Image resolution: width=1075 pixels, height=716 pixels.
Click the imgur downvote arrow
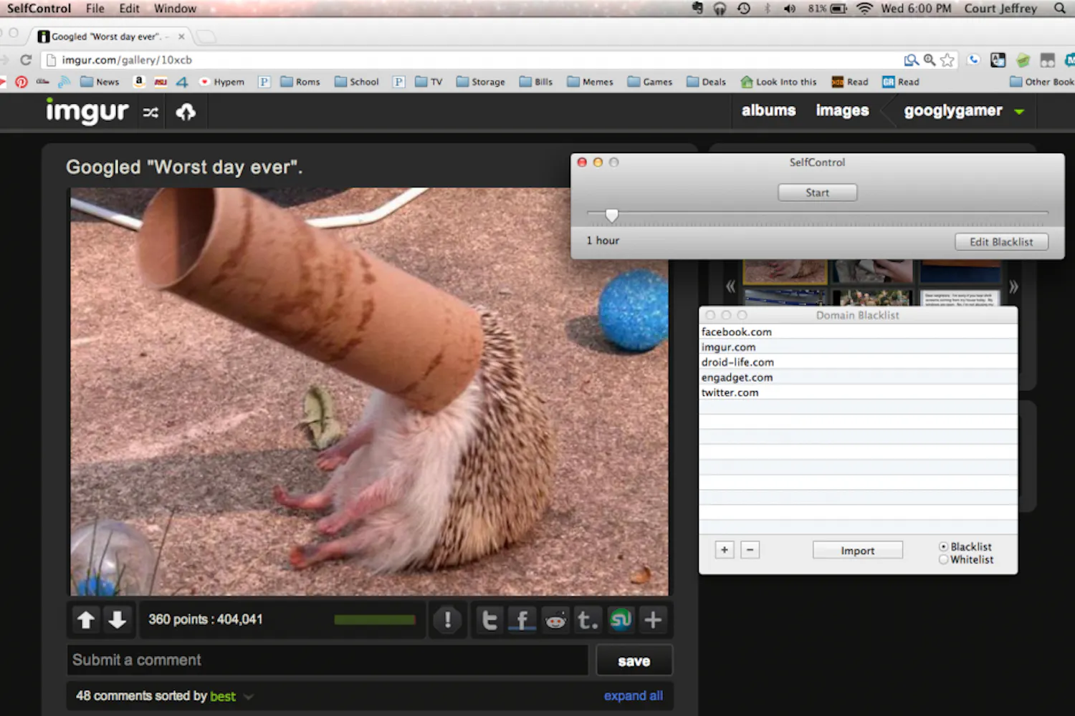click(118, 620)
